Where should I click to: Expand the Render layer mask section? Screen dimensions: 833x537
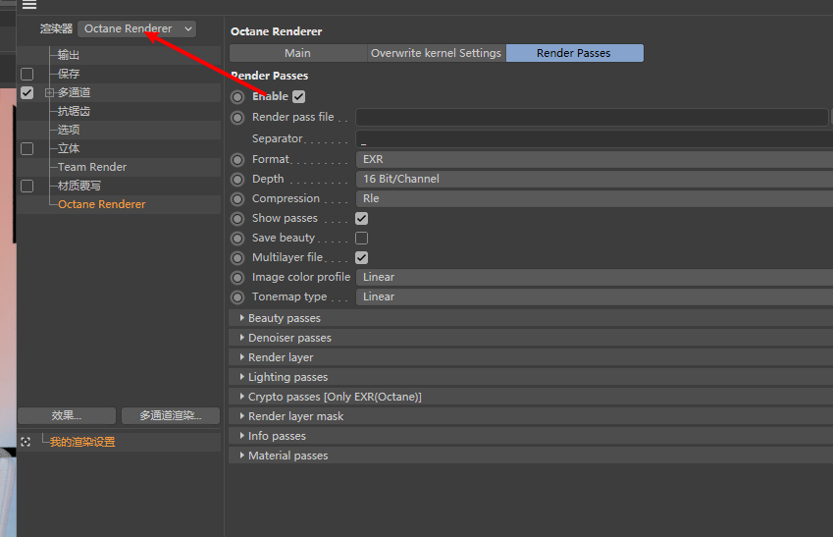pyautogui.click(x=531, y=416)
